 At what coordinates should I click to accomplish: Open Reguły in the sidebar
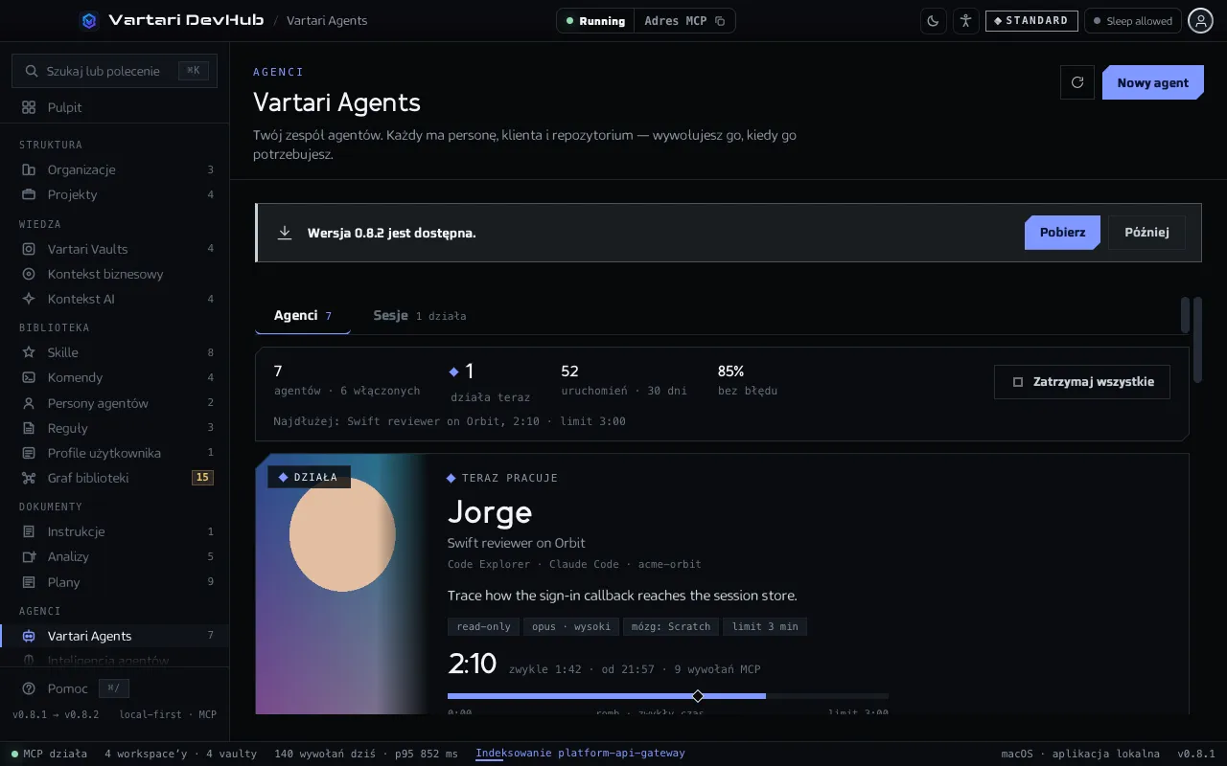point(115,428)
